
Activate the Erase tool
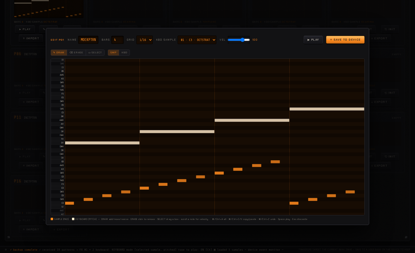[x=76, y=52]
